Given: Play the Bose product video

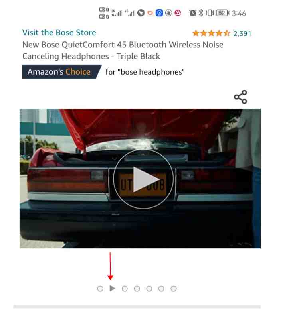Looking at the screenshot, I should [143, 179].
